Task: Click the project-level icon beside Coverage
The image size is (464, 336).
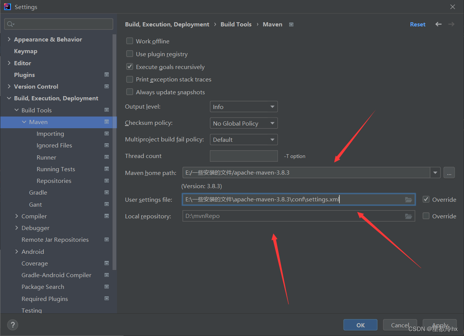Action: 107,263
